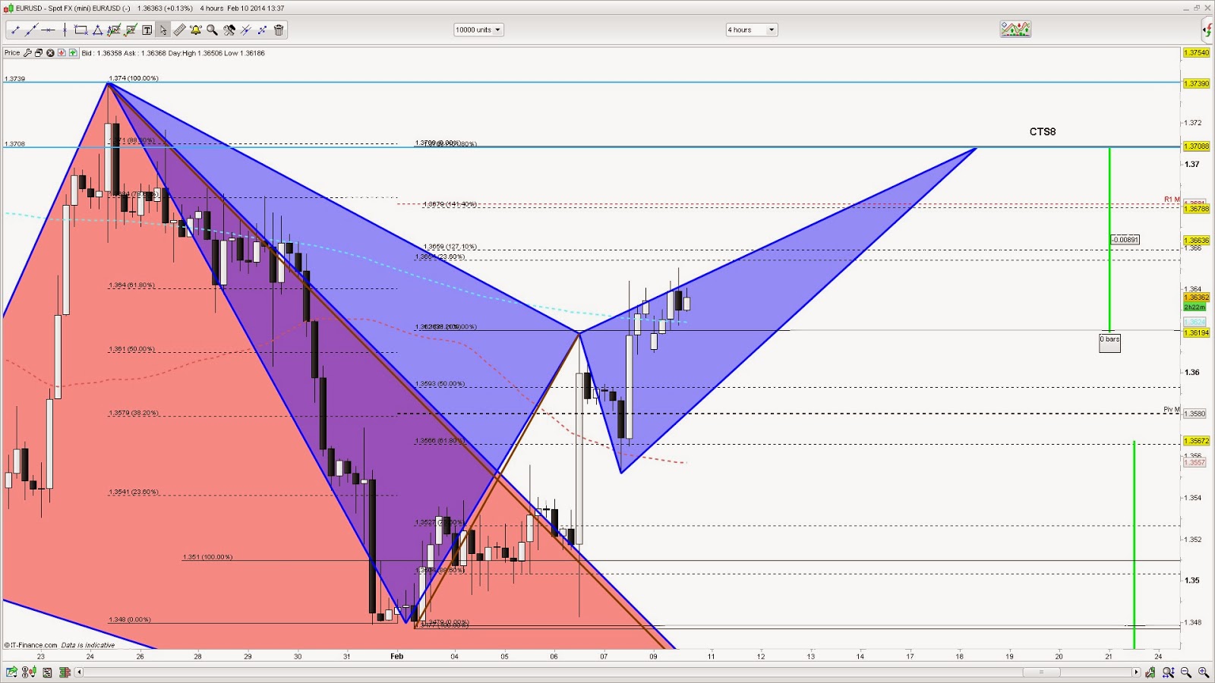Activate the magnifier zoom tool
The image size is (1215, 683).
213,30
